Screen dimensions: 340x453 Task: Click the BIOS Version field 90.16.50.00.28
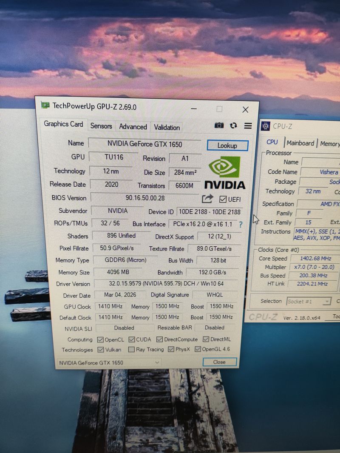point(145,198)
